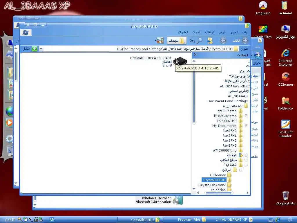
Task: Open the سلة المحذوفات recycle bin
Action: click(x=285, y=198)
